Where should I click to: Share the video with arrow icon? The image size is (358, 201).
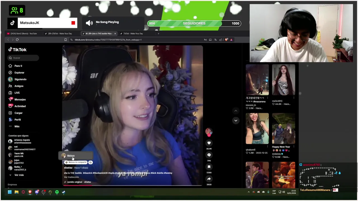point(209,179)
